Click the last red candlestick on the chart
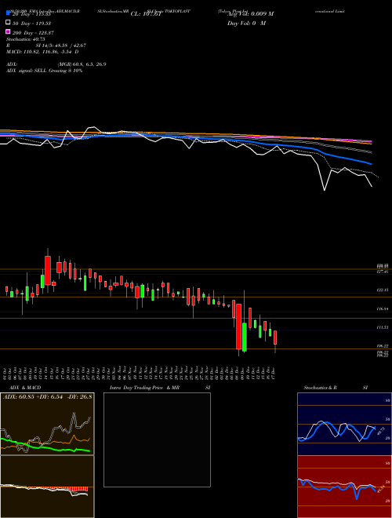Image resolution: width=392 pixels, height=518 pixels. (x=275, y=337)
